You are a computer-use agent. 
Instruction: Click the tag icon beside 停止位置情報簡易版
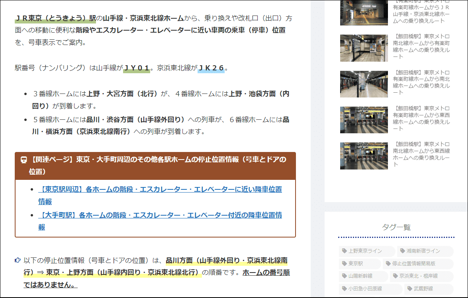388,264
